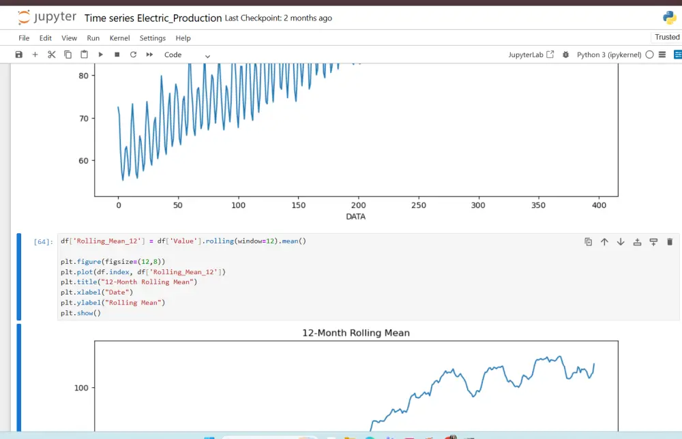Click the plt.ylabel("Rolling Mean") code line
682x439 pixels.
click(113, 303)
